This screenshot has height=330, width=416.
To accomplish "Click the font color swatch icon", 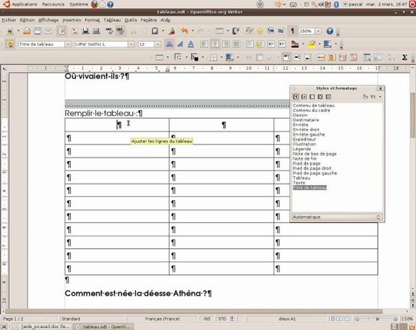I will tap(295, 44).
